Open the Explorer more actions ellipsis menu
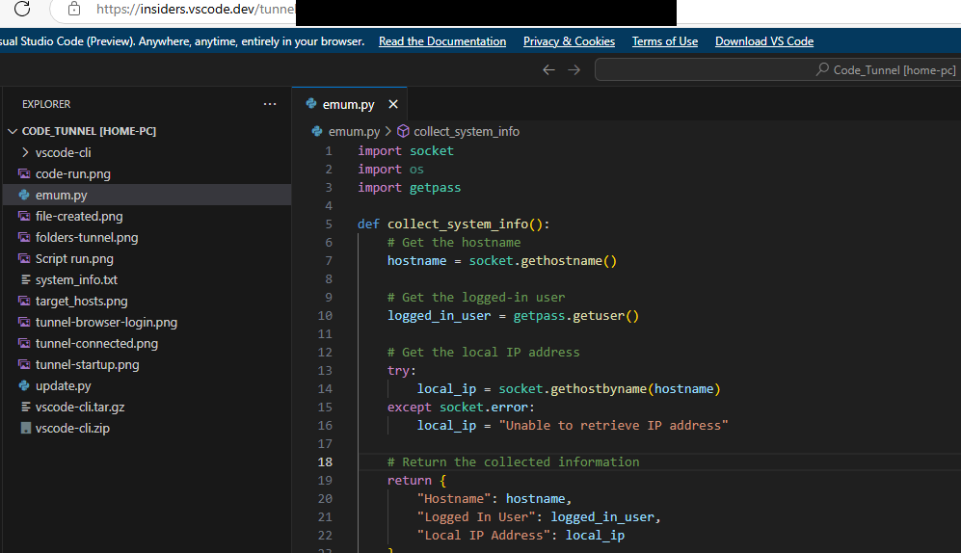Image resolution: width=961 pixels, height=553 pixels. click(x=270, y=104)
